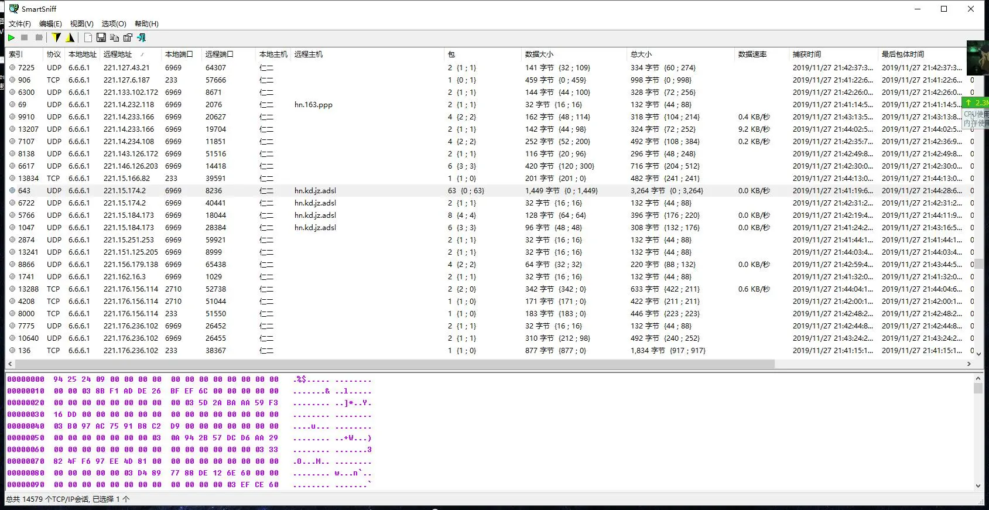989x510 pixels.
Task: Sort by the 数据速率 column header
Action: 761,54
